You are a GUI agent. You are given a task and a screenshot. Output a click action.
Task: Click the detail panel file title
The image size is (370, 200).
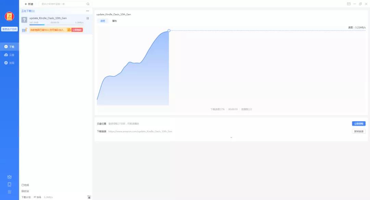(113, 14)
